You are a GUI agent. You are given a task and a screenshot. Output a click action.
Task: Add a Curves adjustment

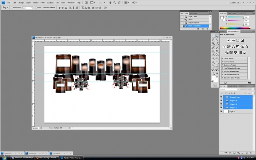click(x=238, y=41)
